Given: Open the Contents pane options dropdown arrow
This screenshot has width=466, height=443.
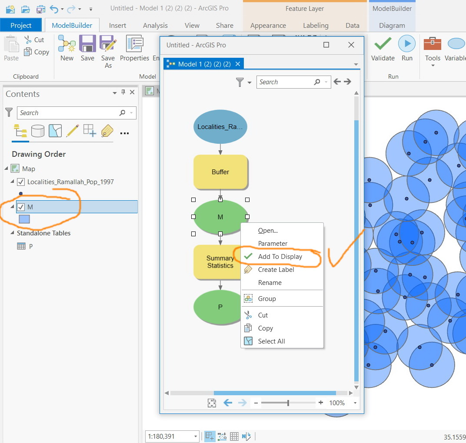Looking at the screenshot, I should pos(114,93).
